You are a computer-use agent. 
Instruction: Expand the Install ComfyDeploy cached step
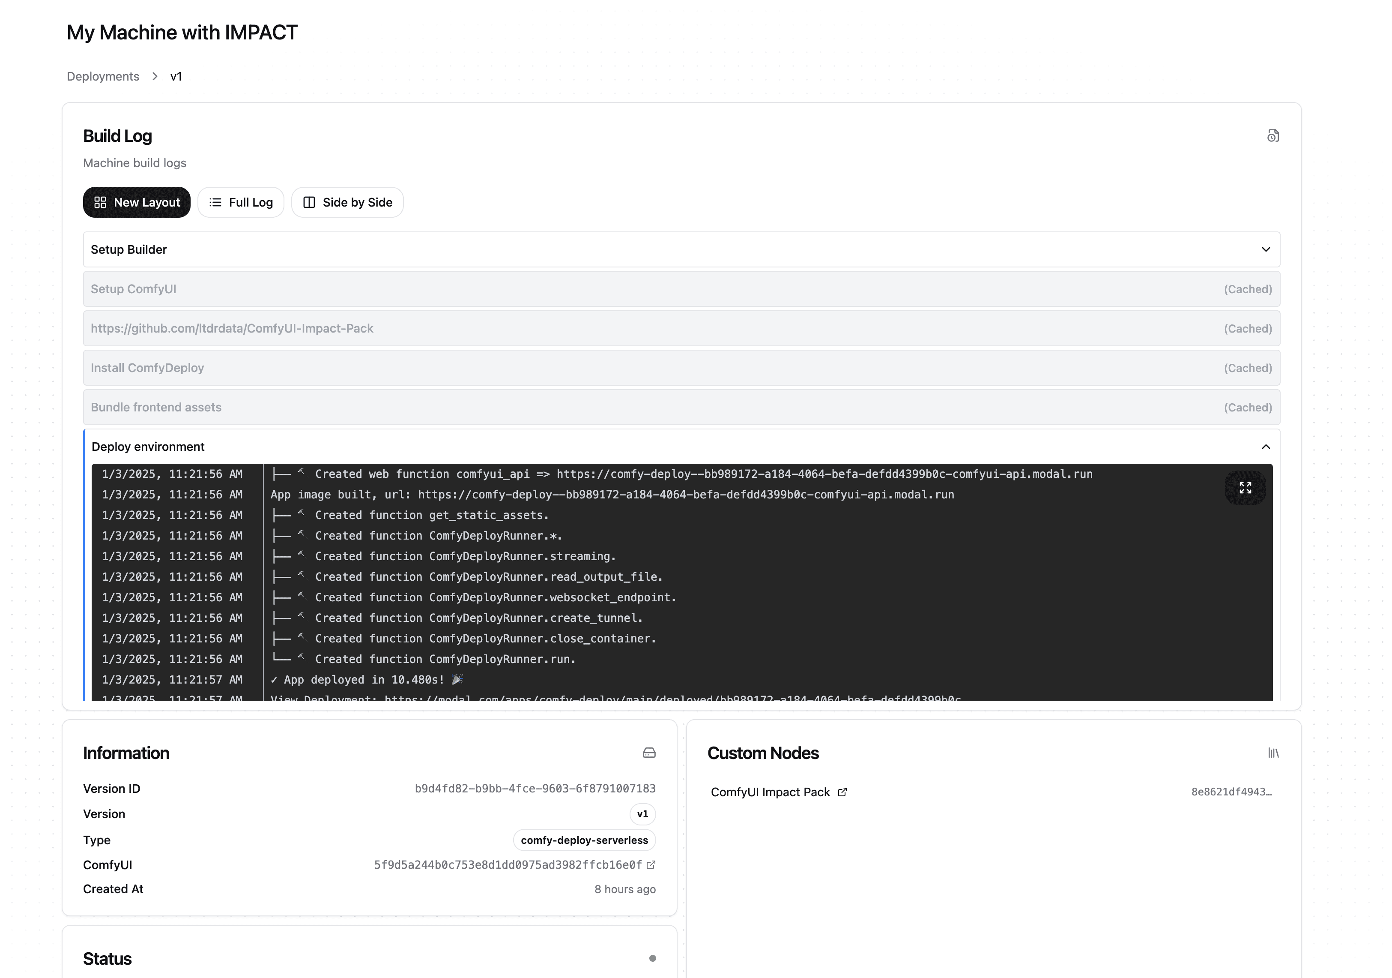click(681, 368)
